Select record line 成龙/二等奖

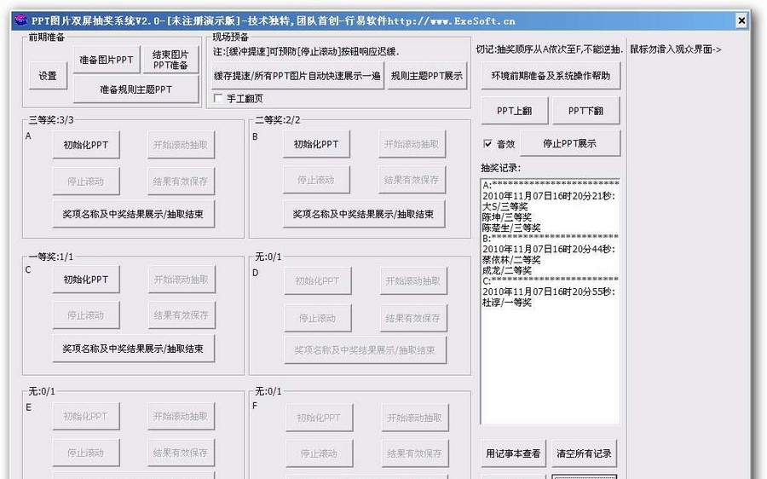507,270
